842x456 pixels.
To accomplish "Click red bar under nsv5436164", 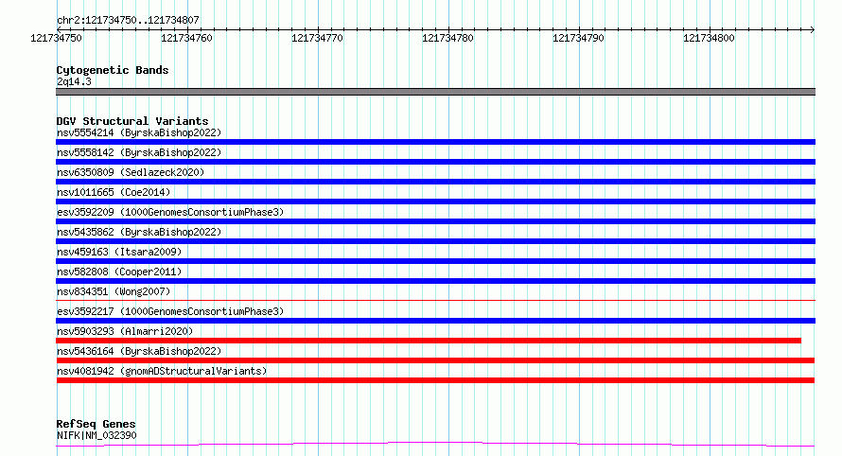I will (x=435, y=360).
